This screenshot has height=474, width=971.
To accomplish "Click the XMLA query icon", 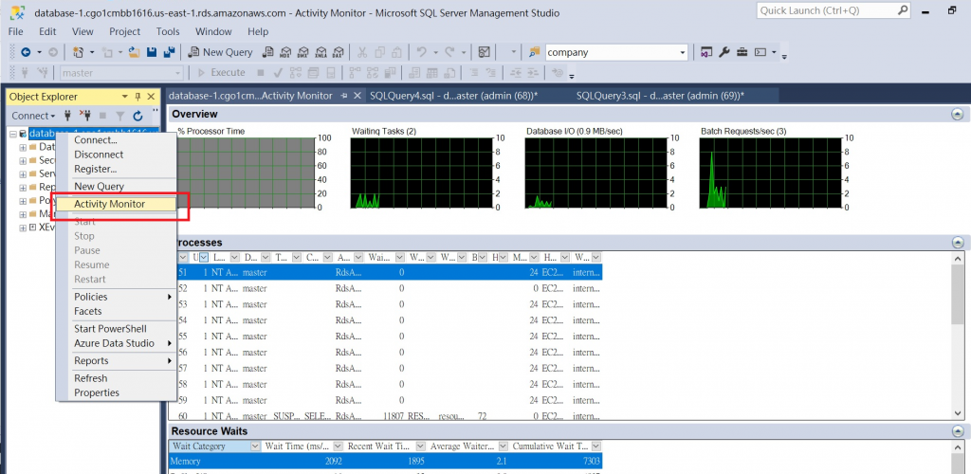I will (321, 52).
